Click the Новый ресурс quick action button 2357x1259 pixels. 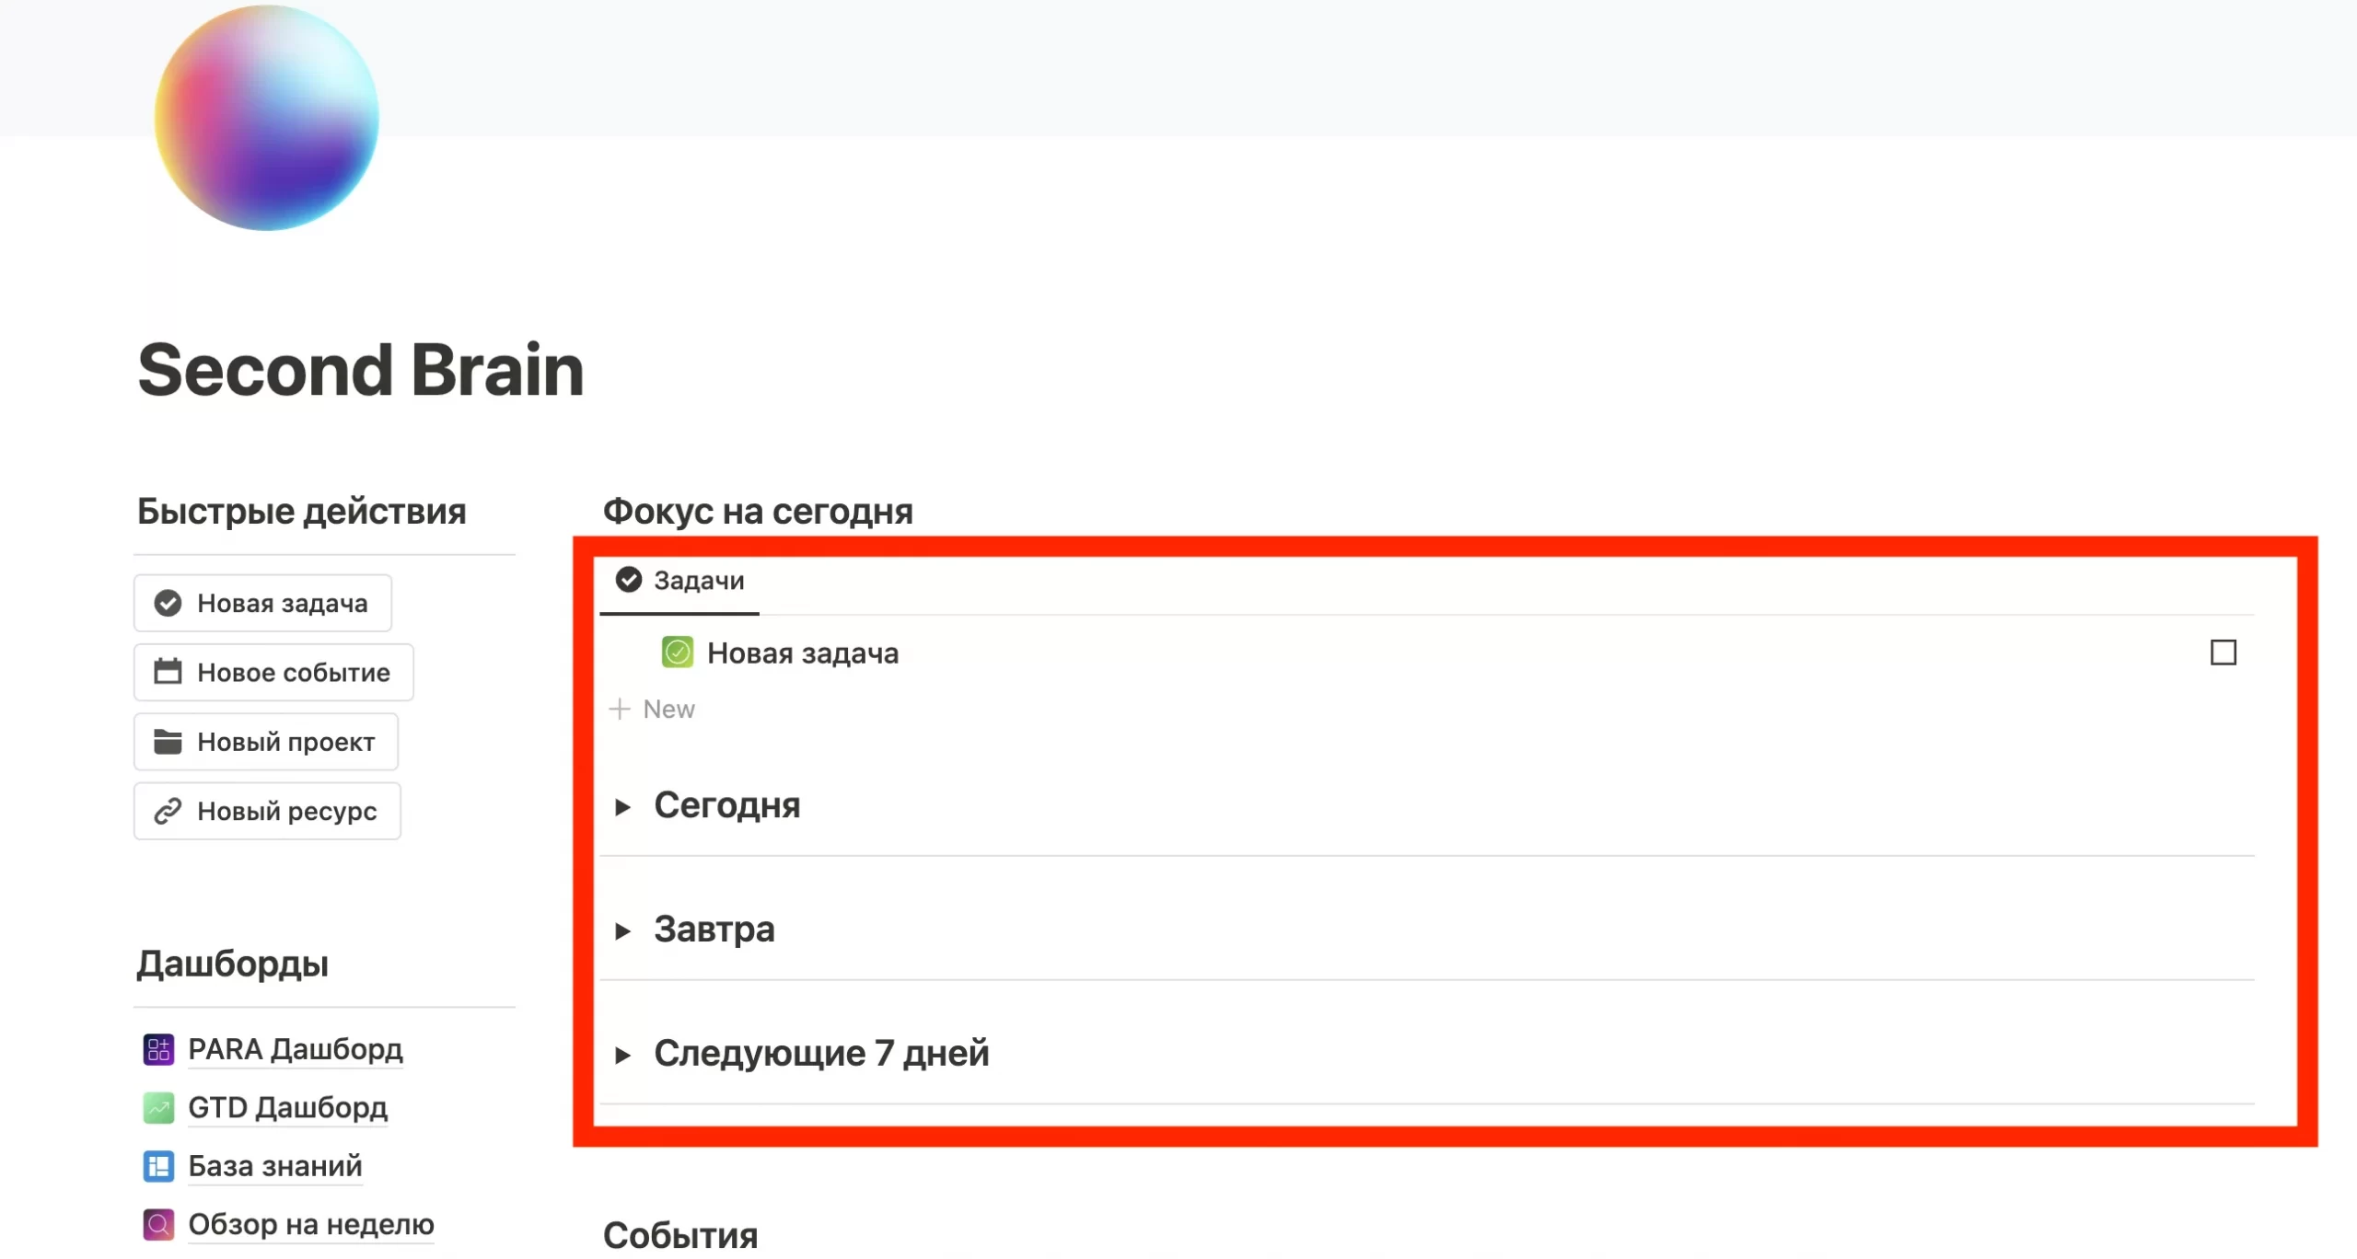click(267, 811)
